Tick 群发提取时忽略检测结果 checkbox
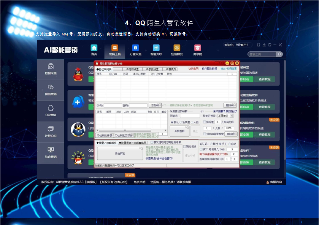The image size is (319, 225). pyautogui.click(x=152, y=142)
